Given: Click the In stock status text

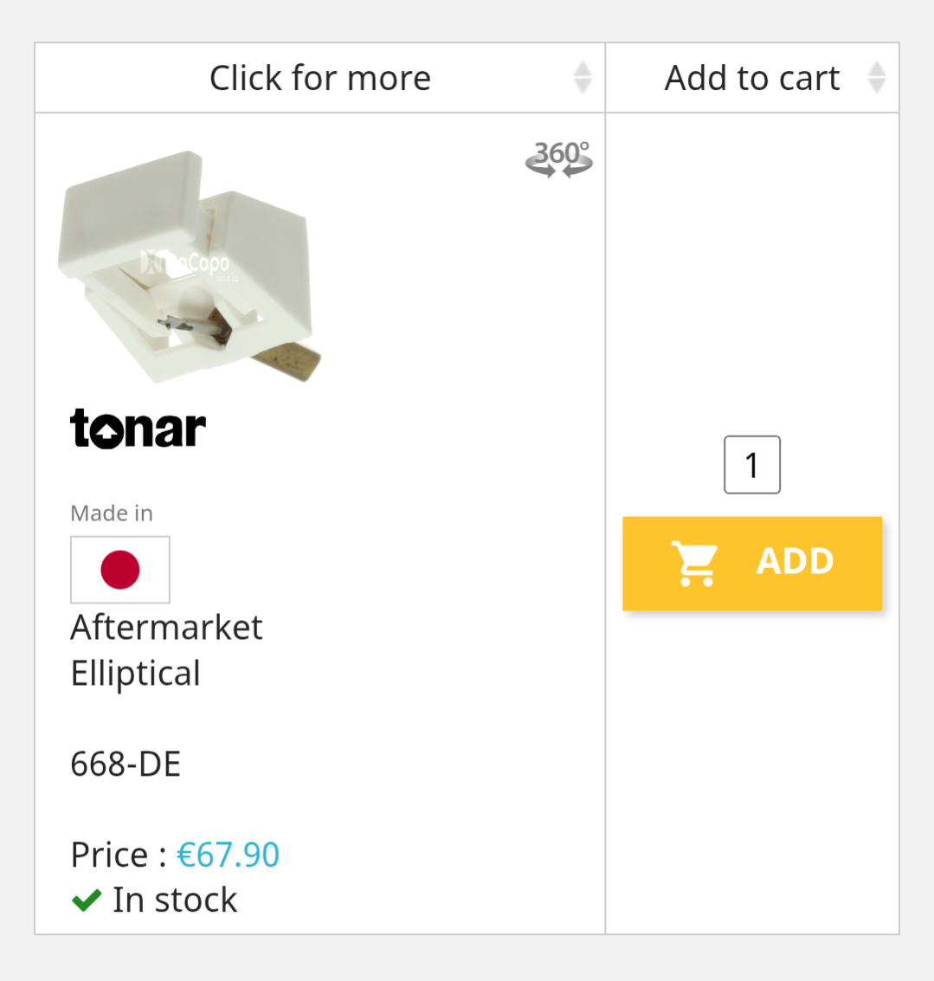Looking at the screenshot, I should click(175, 900).
